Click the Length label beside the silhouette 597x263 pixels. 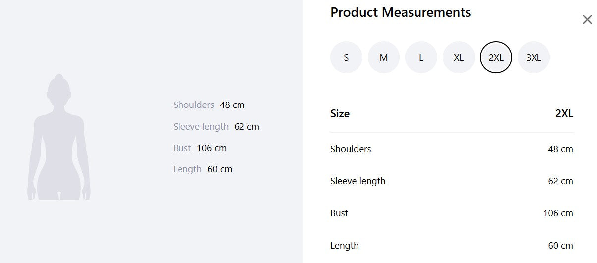point(187,169)
